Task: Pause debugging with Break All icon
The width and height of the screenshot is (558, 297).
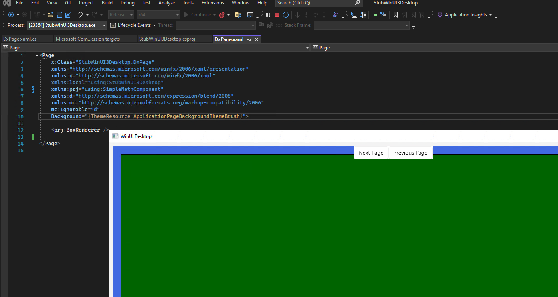Action: click(x=268, y=15)
